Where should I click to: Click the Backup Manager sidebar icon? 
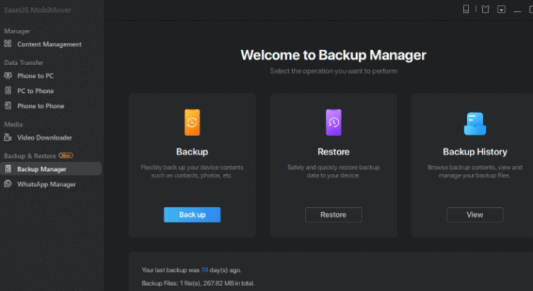(8, 169)
